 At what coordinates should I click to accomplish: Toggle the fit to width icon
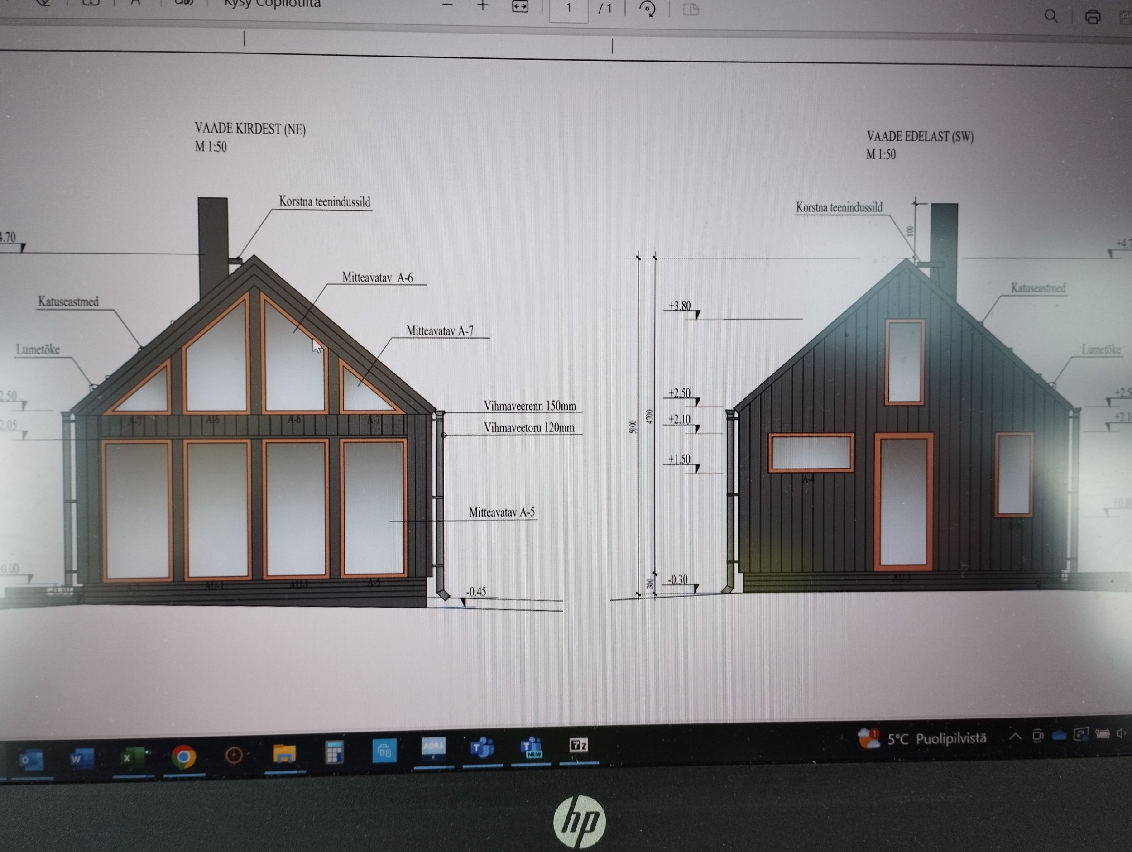pos(520,7)
